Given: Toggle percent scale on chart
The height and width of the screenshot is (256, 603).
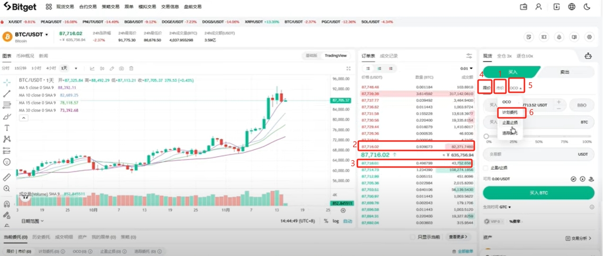Looking at the screenshot, I should coord(326,221).
